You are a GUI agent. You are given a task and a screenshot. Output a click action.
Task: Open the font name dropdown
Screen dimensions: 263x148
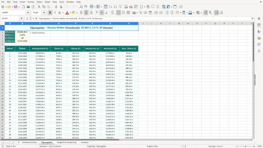[x=28, y=13]
